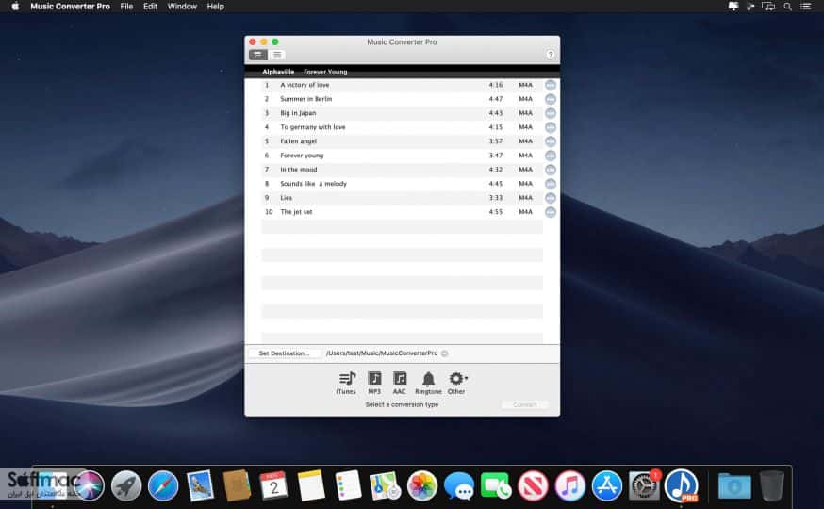Choose the AAC conversion type

(x=400, y=383)
